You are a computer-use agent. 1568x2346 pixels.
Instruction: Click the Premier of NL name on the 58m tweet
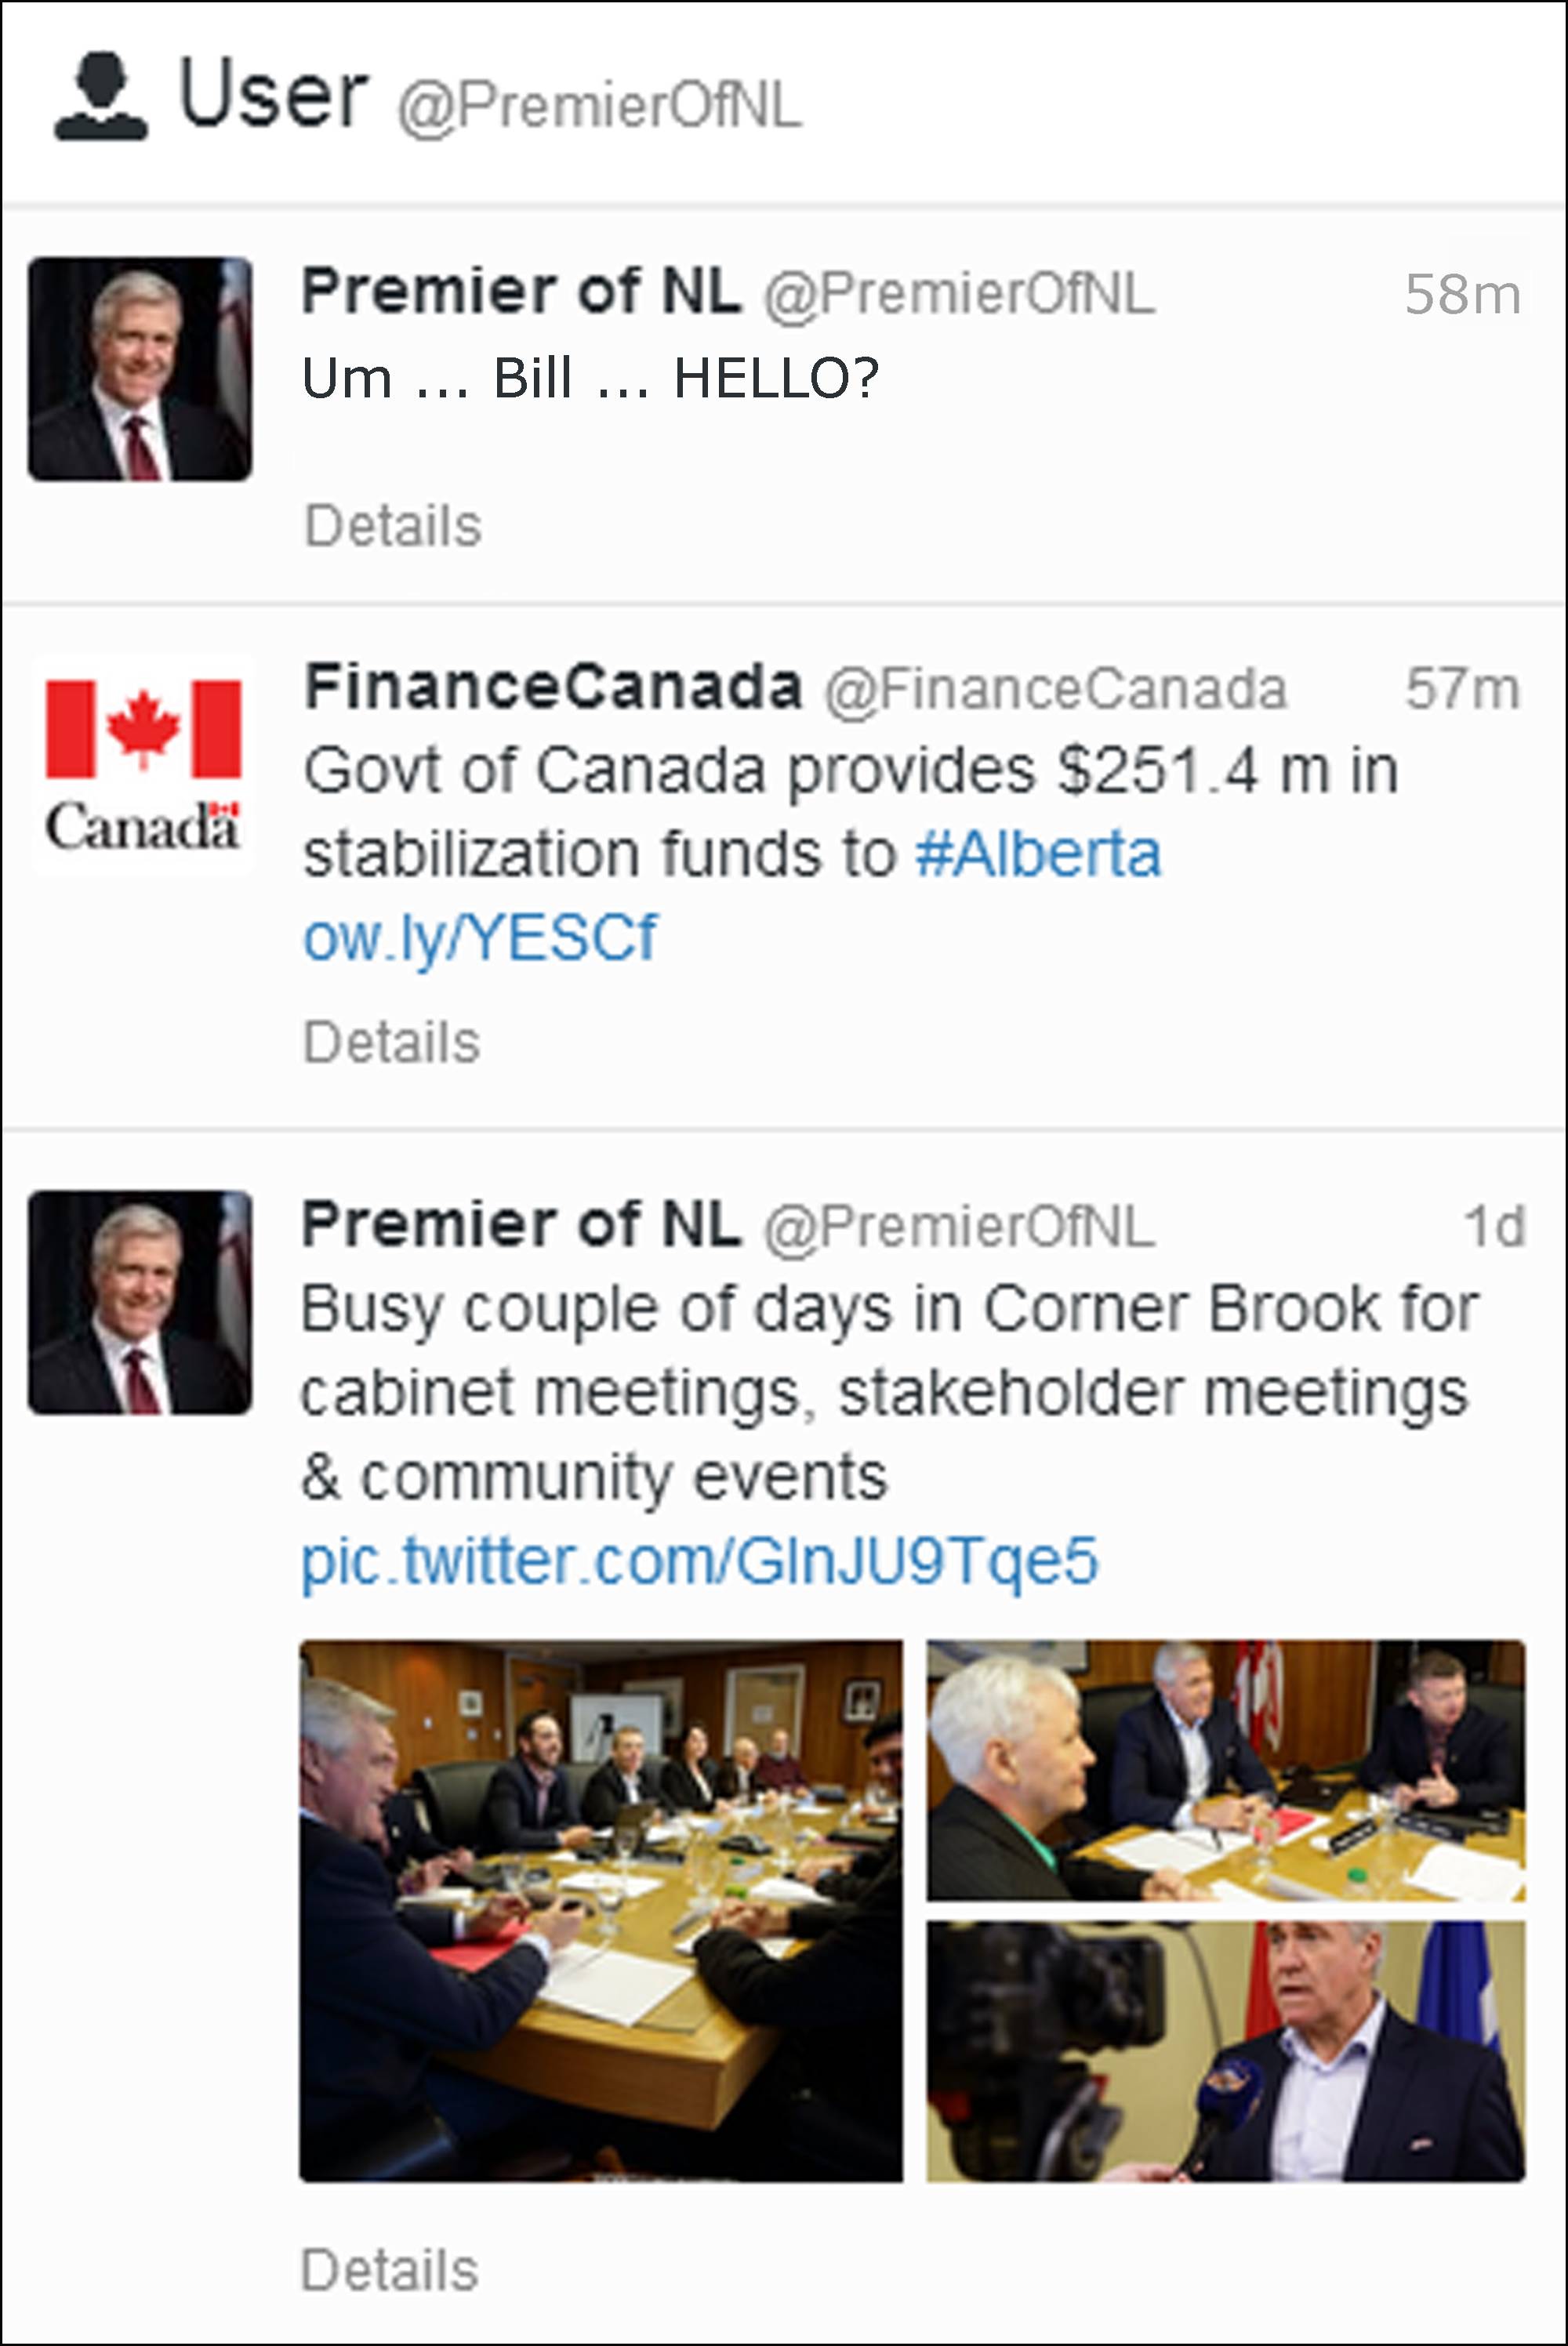click(x=521, y=292)
